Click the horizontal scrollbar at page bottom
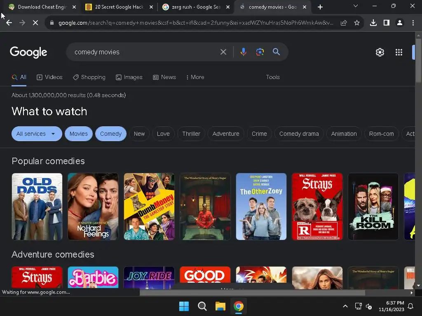 click(x=252, y=293)
